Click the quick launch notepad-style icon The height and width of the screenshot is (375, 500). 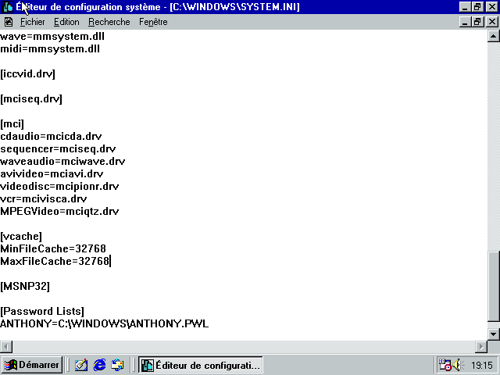point(81,365)
